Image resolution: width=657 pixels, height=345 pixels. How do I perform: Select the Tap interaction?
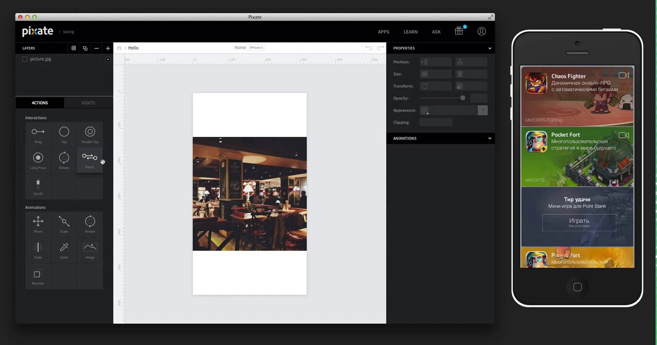click(x=64, y=134)
